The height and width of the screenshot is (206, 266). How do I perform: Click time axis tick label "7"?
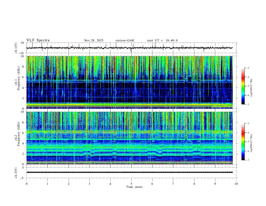coord(173,184)
